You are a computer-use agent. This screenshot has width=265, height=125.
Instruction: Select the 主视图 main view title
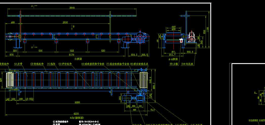coord(78,59)
